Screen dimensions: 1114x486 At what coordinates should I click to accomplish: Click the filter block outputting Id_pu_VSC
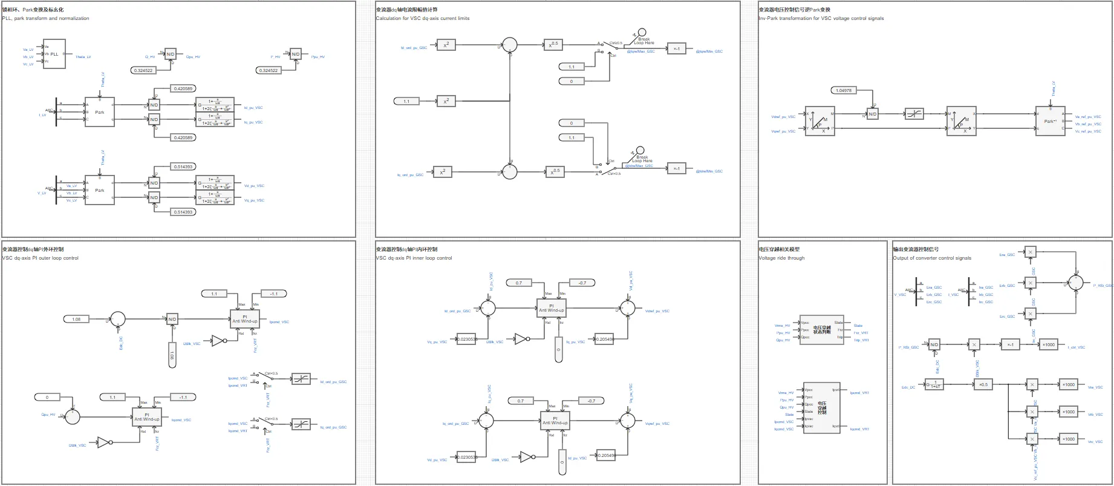coord(215,105)
